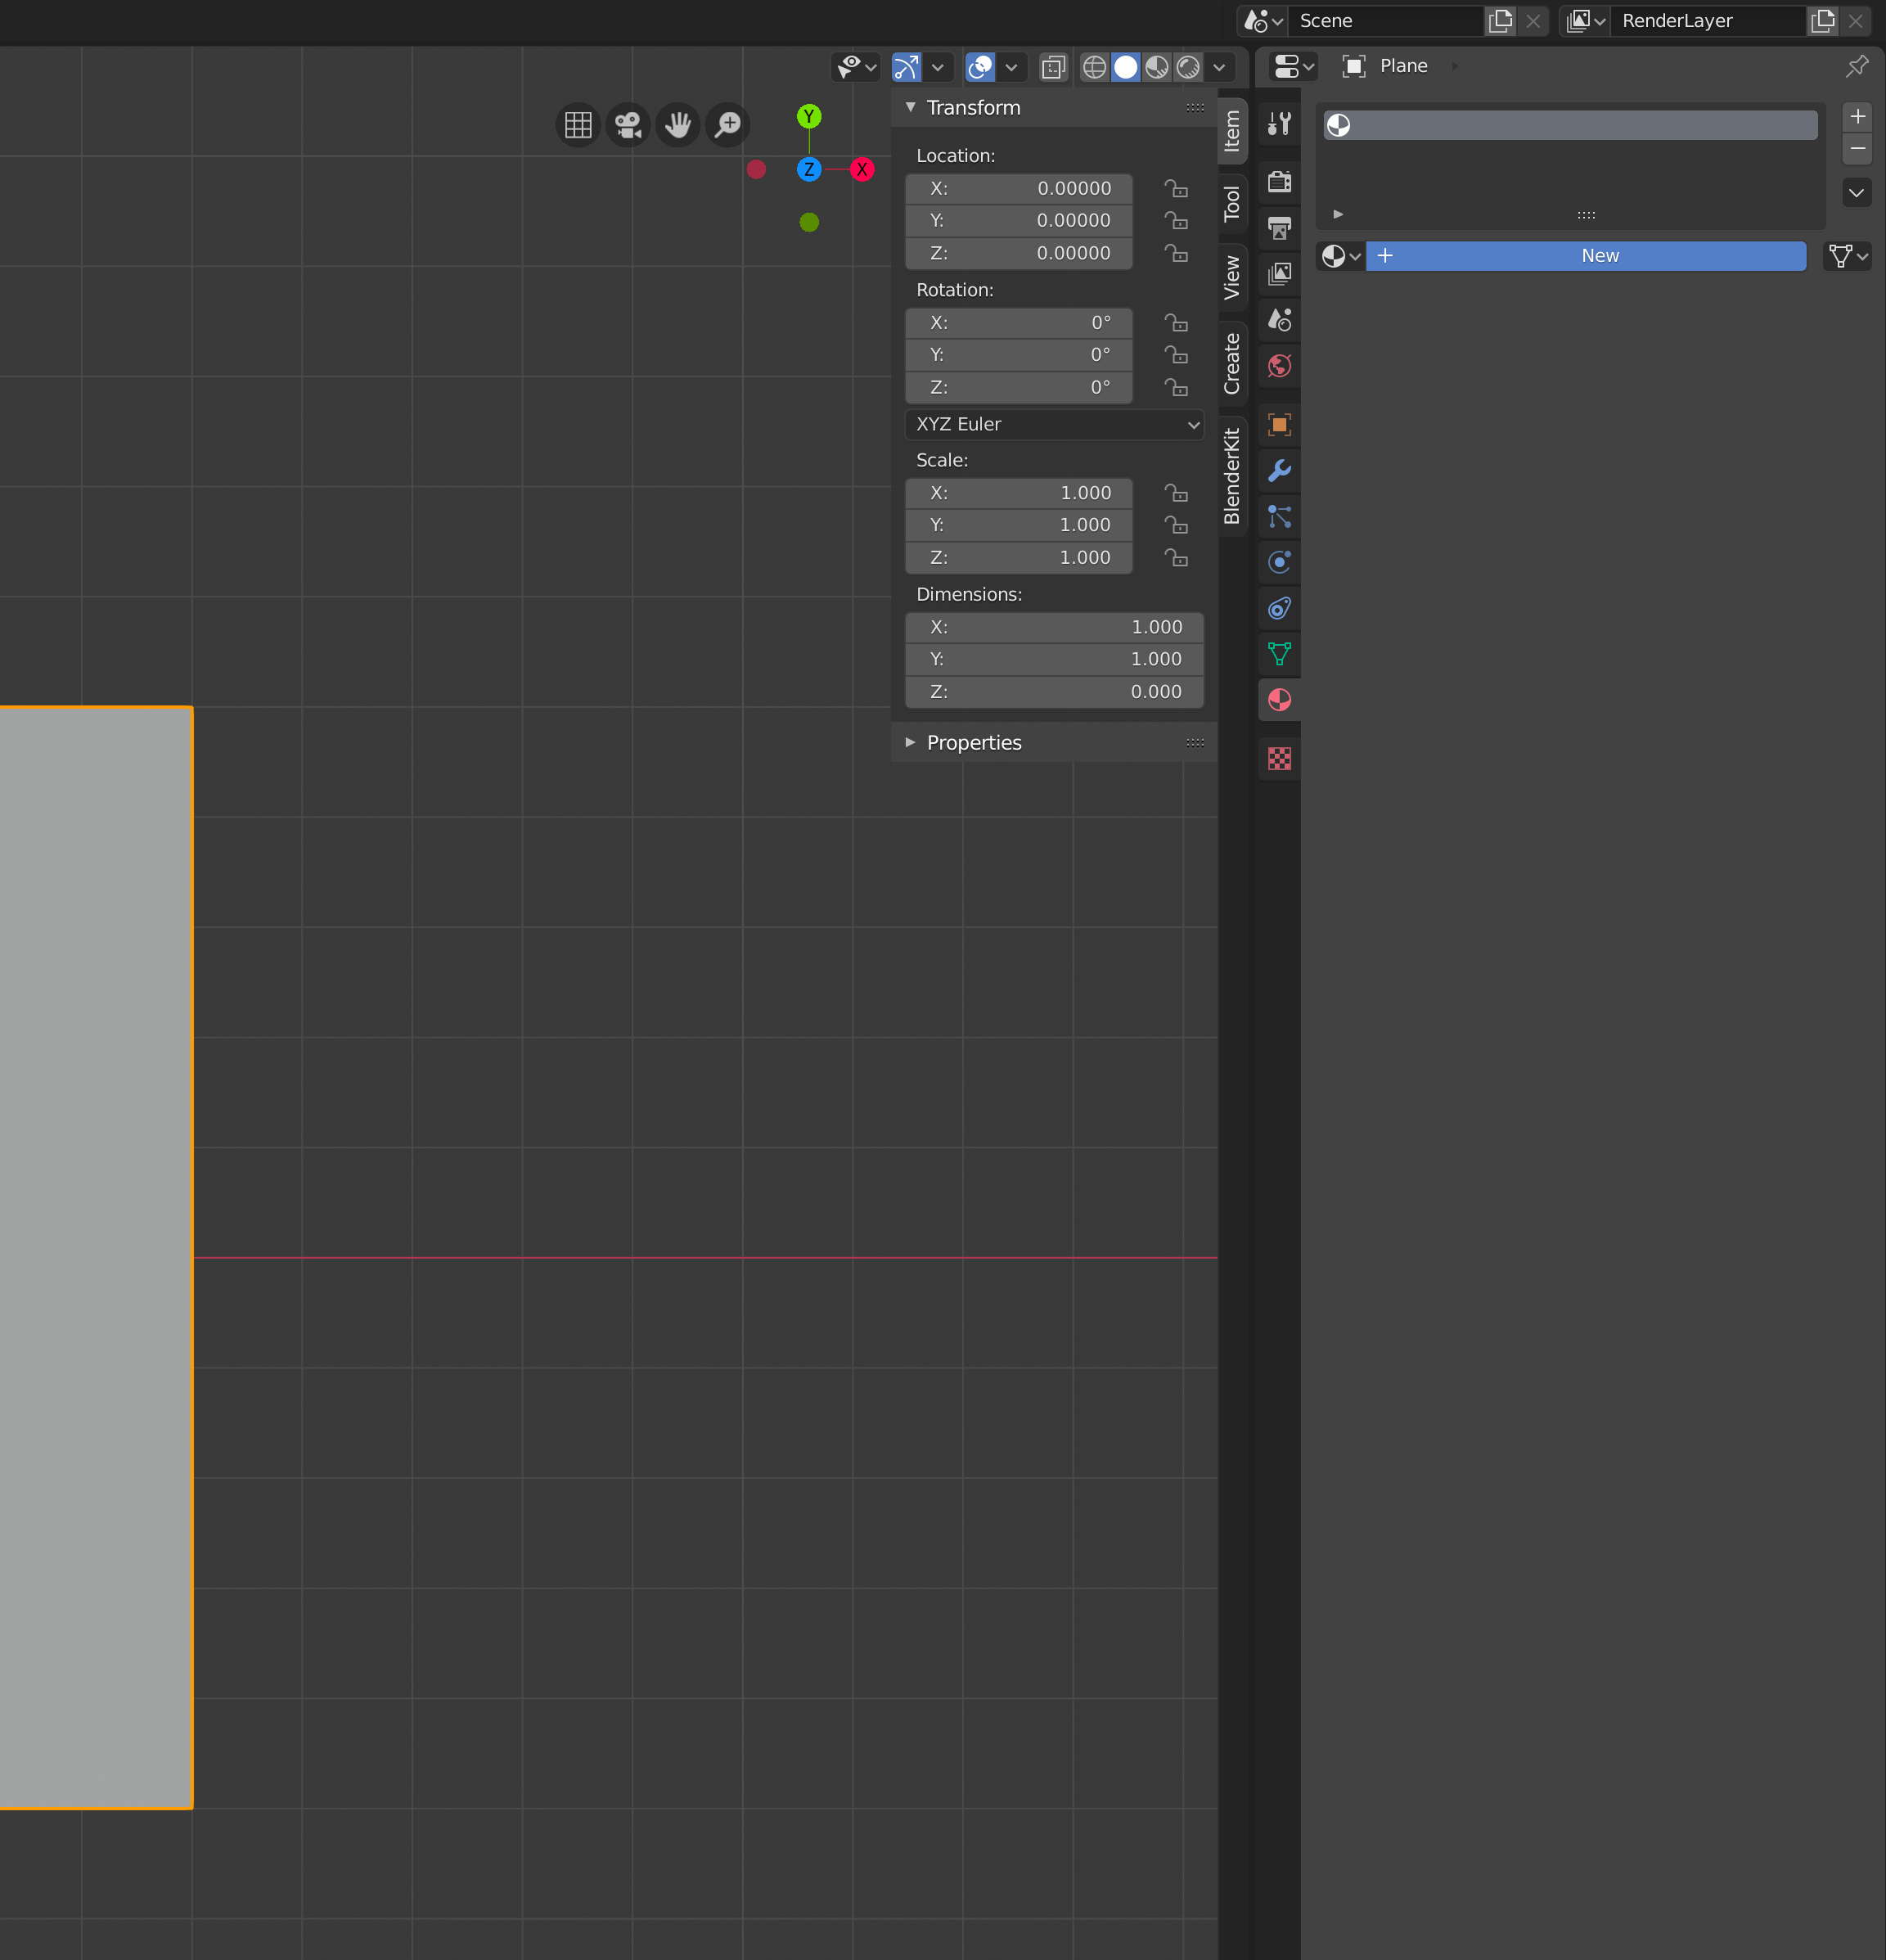This screenshot has height=1960, width=1886.
Task: Open the properties editor type dropdown
Action: [1294, 66]
